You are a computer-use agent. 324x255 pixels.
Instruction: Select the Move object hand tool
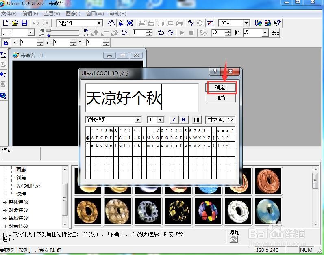tap(111, 23)
